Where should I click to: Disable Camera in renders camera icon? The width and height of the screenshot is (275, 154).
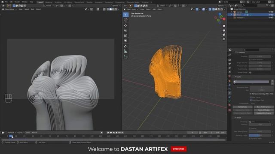coord(272,12)
